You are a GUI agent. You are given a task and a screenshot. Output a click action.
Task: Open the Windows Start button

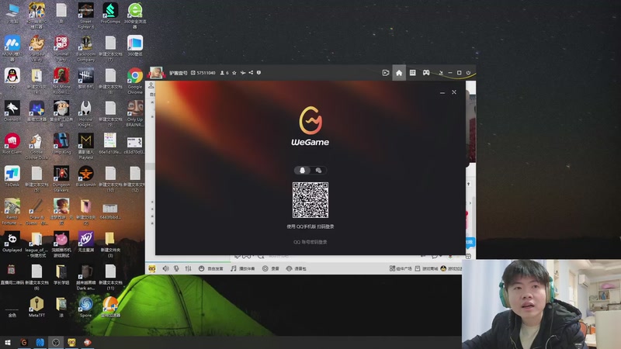8,343
